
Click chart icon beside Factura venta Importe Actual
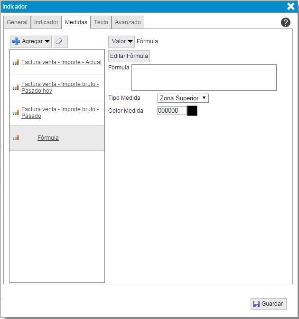[x=16, y=62]
